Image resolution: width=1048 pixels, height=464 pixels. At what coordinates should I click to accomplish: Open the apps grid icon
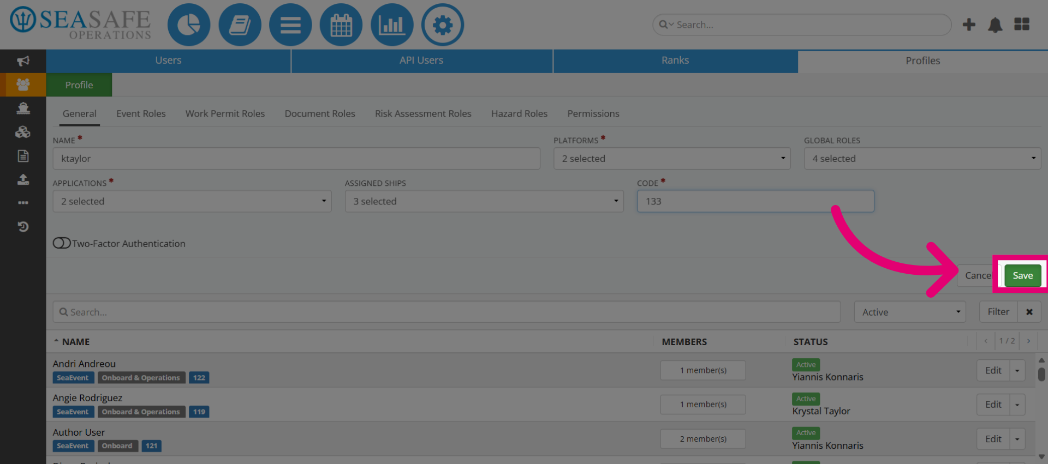pos(1022,25)
